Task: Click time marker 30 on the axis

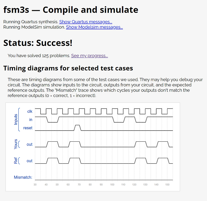Action: pos(35,185)
